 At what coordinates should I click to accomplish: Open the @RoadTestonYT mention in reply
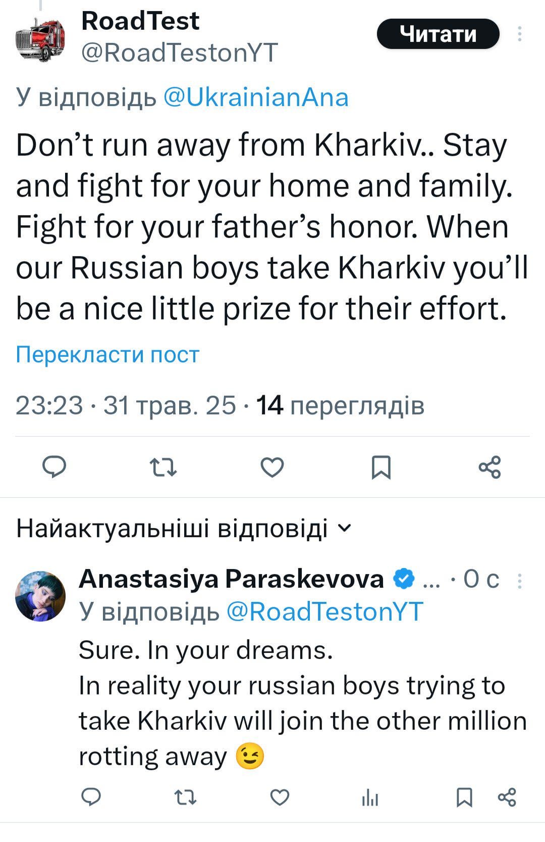(325, 612)
